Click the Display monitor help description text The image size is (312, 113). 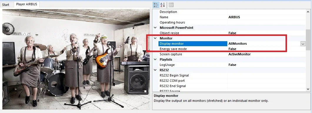pyautogui.click(x=211, y=101)
